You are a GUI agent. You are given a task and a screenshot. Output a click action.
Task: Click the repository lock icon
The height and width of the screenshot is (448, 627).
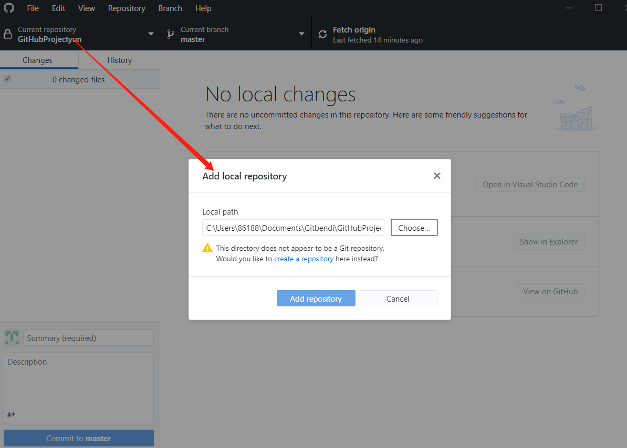(x=7, y=34)
